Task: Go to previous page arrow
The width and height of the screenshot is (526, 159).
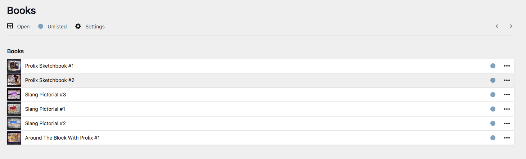Action: point(497,26)
